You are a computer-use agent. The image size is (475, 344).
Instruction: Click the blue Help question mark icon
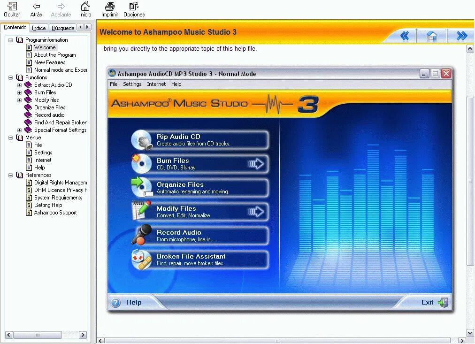point(115,303)
